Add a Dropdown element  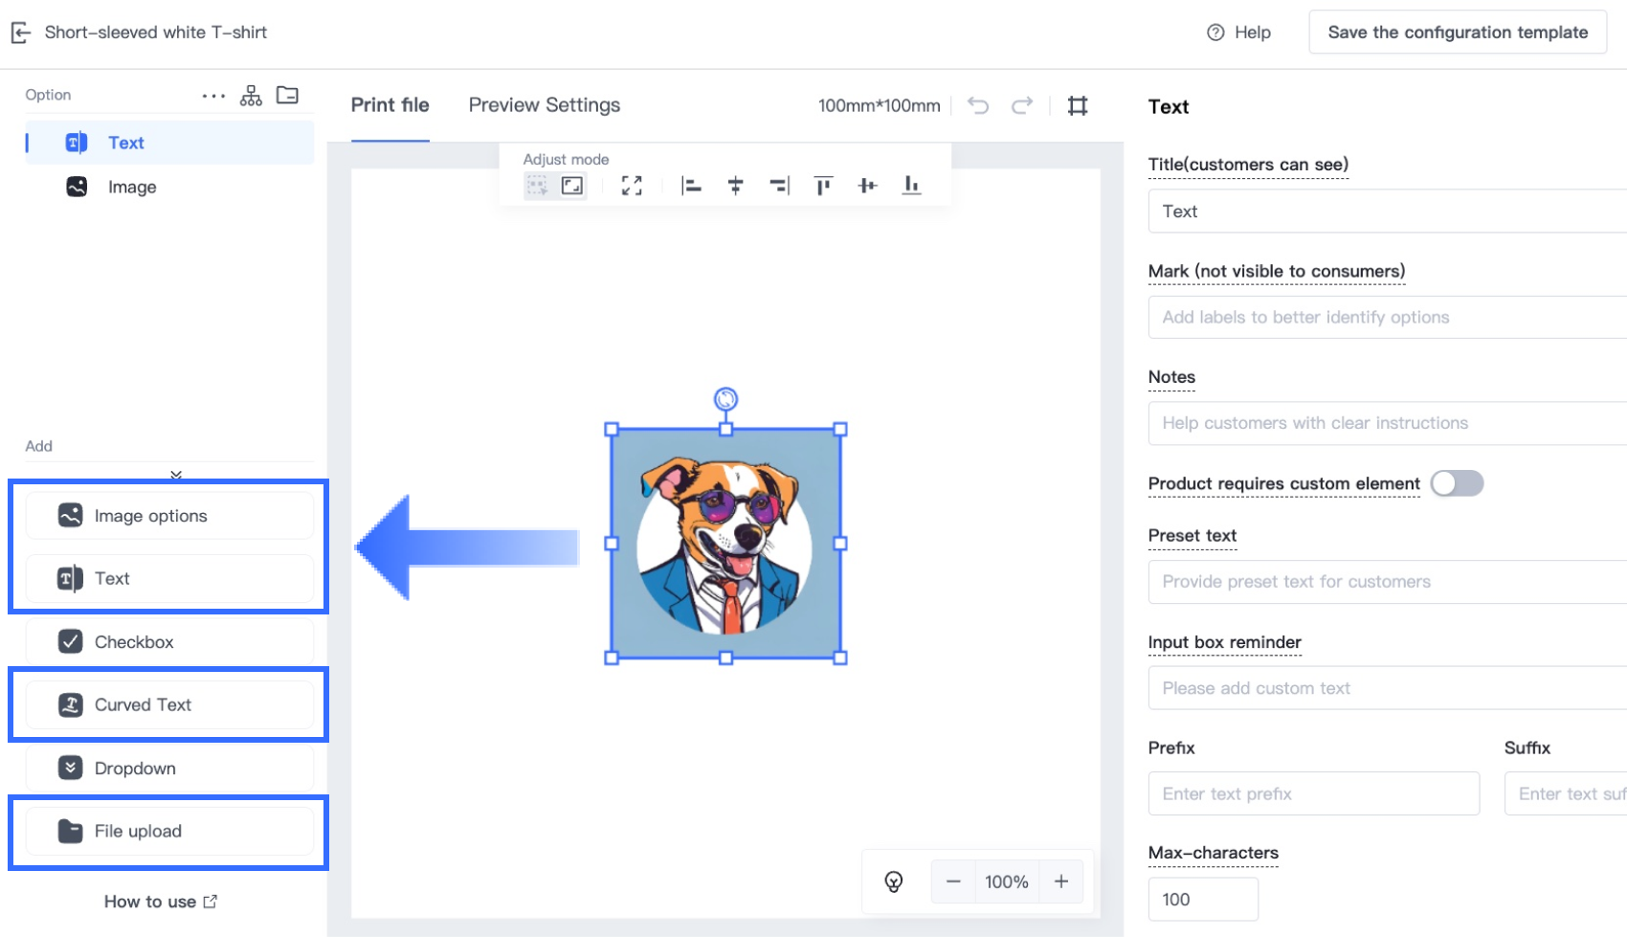(x=169, y=769)
